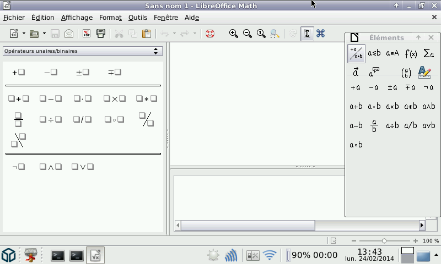Viewport: 441px width, 264px height.
Task: Click the Paste clipboard icon
Action: (x=147, y=34)
